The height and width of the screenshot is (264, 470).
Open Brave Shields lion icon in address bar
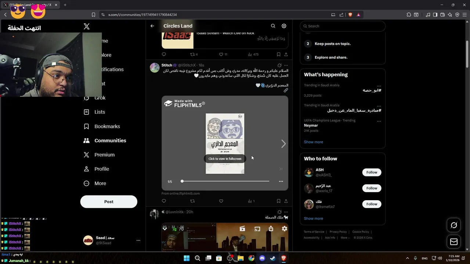pyautogui.click(x=350, y=15)
